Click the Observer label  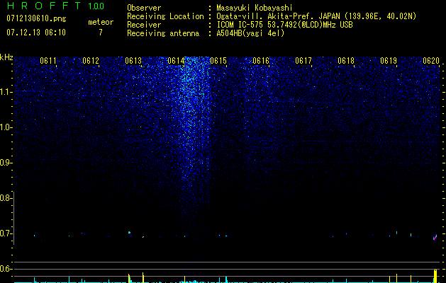144,8
